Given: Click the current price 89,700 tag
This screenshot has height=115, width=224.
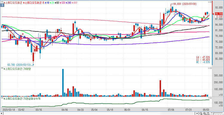Looking at the screenshot, I should coord(219,14).
